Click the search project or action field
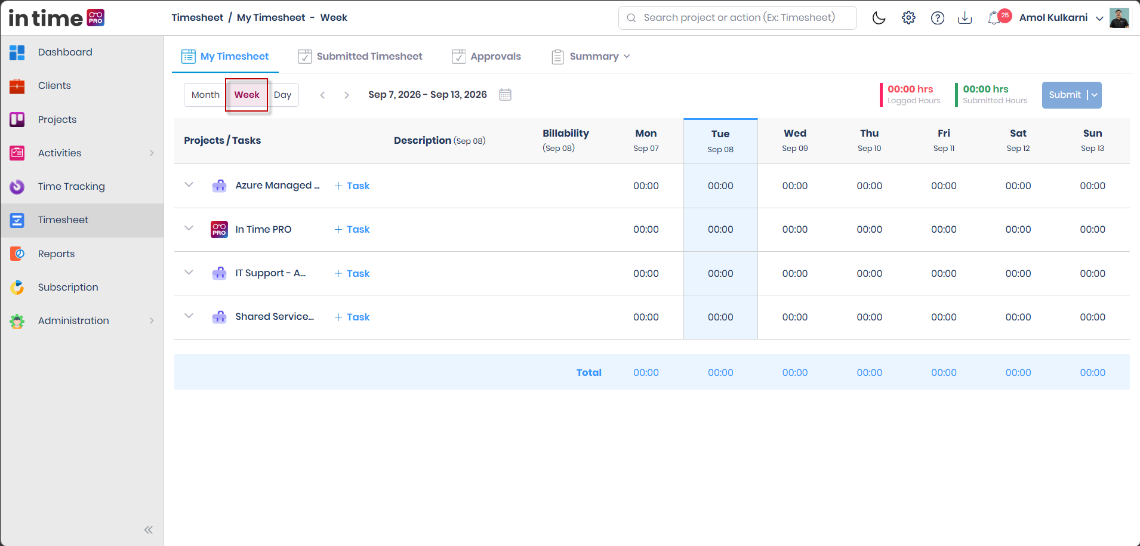This screenshot has width=1140, height=546. click(738, 18)
